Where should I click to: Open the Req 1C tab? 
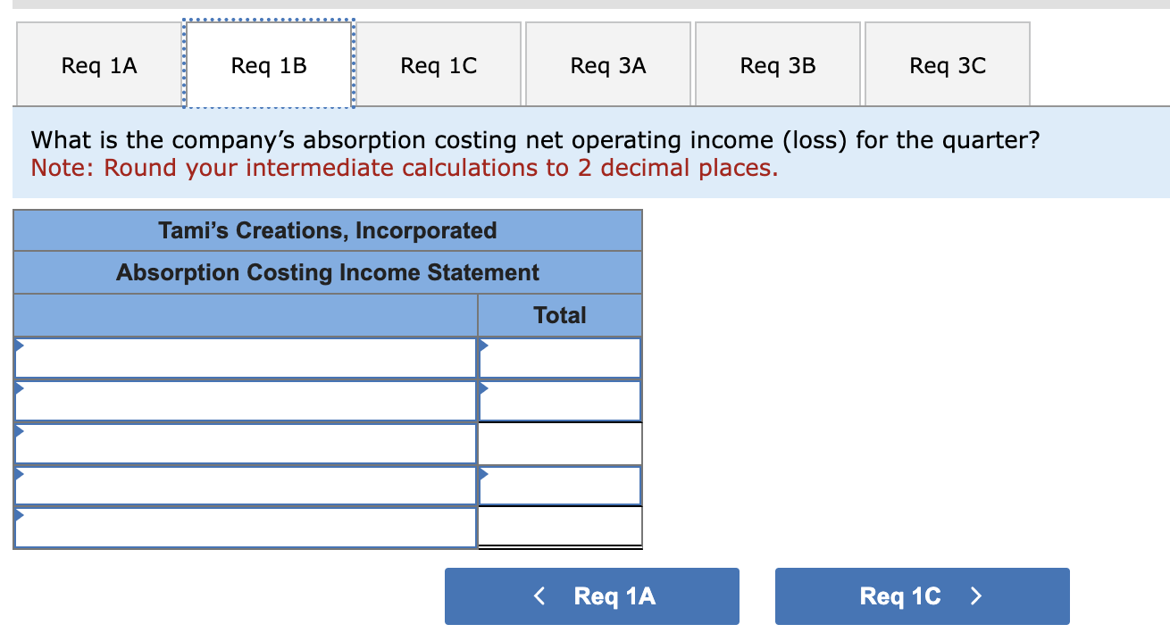439,63
